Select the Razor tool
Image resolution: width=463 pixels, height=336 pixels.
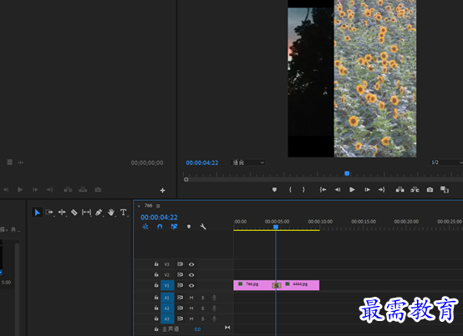pos(74,213)
